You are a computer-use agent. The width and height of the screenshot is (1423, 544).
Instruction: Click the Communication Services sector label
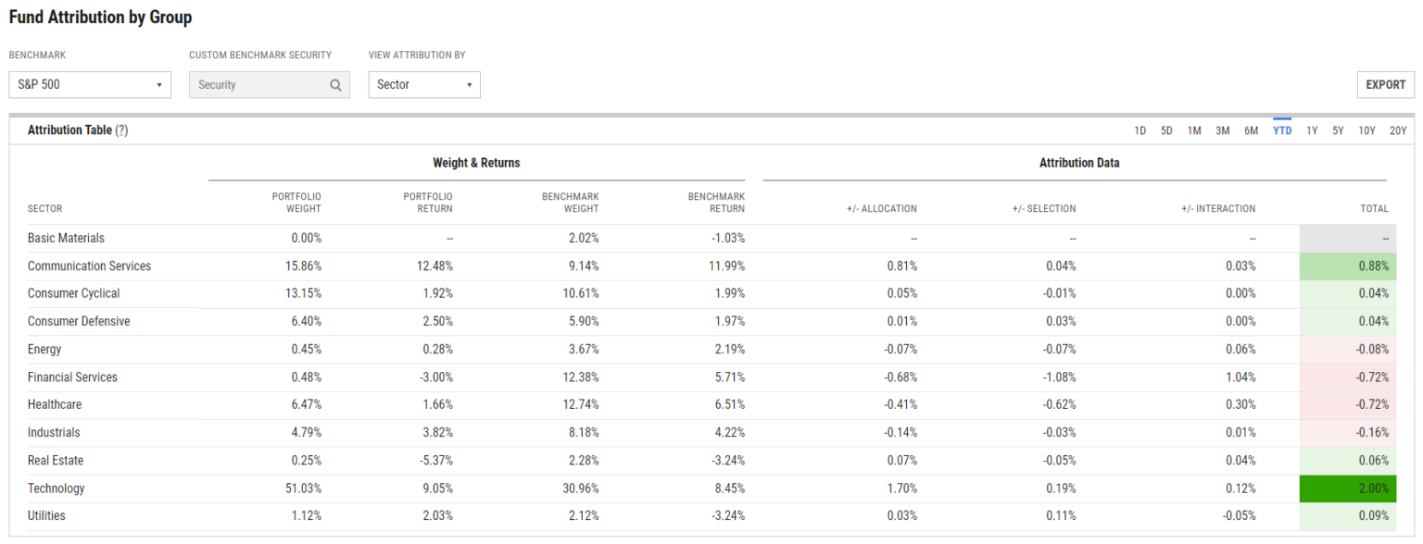tap(89, 266)
